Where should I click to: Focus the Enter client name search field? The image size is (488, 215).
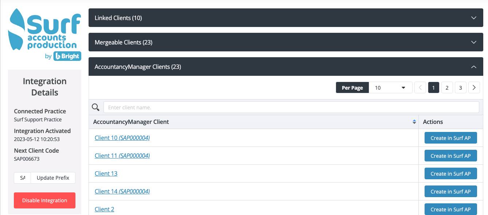coord(291,107)
